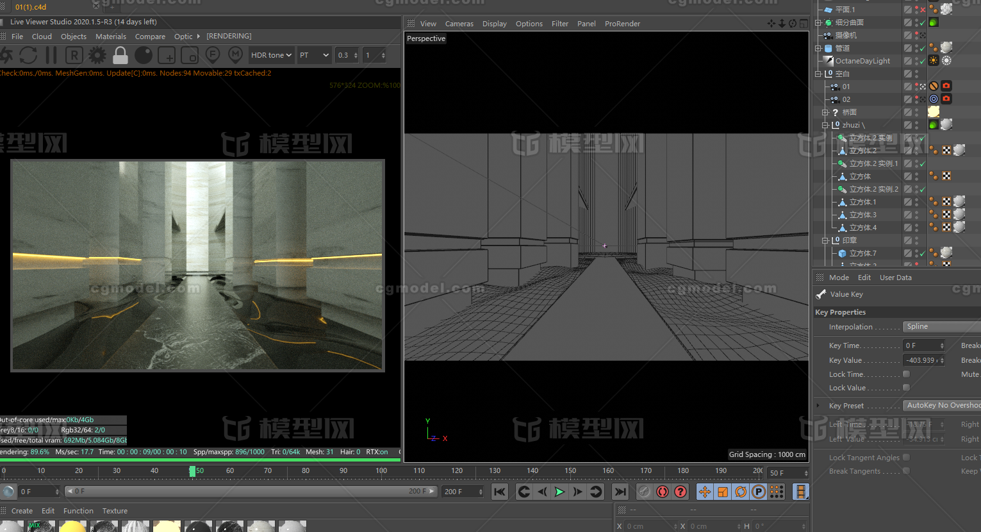Open Mode in the attribute manager
Image resolution: width=981 pixels, height=532 pixels.
pyautogui.click(x=839, y=278)
